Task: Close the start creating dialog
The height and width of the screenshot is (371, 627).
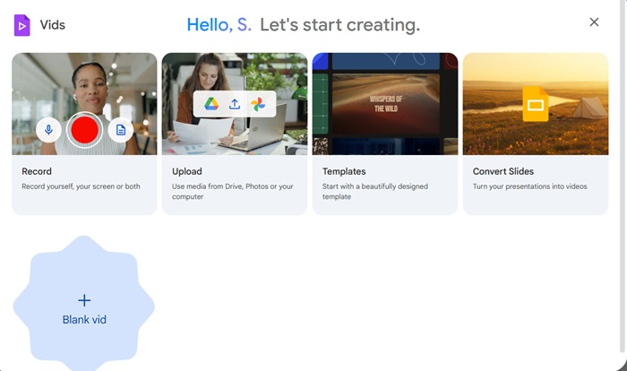Action: (x=594, y=22)
